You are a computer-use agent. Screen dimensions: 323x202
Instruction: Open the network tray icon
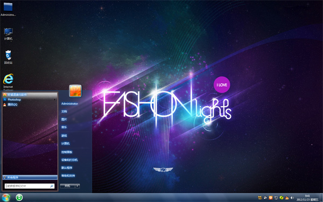pos(276,198)
